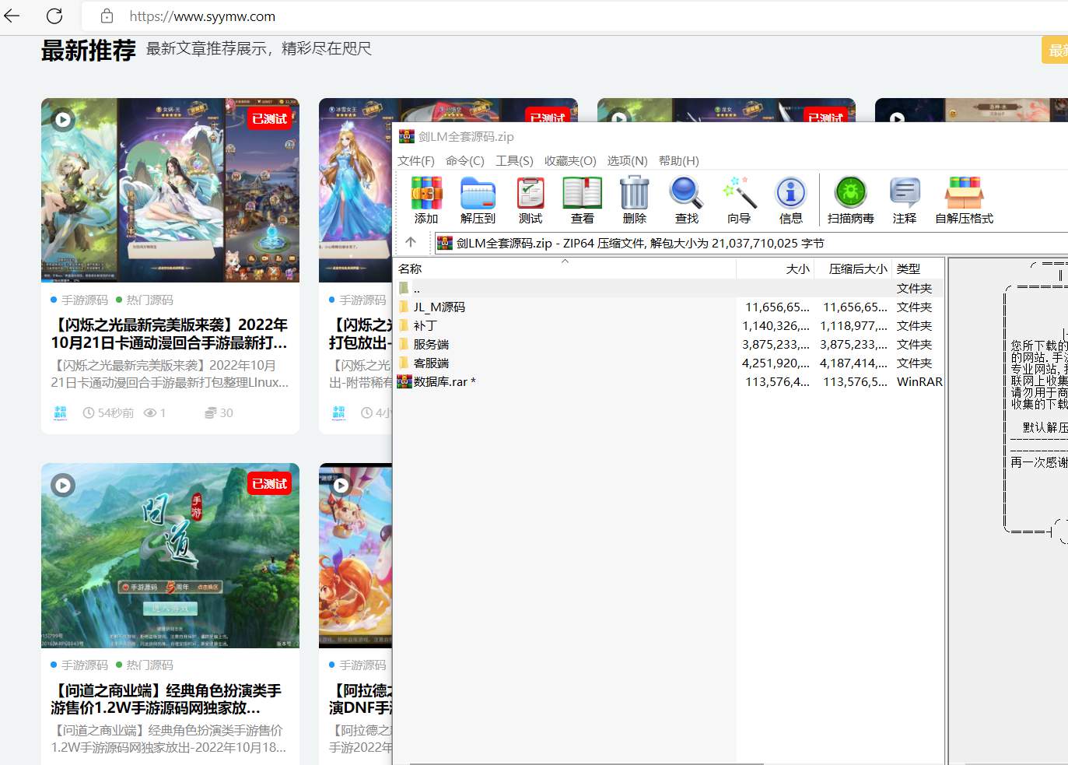Click 热门源码 tag on first card

pos(149,300)
